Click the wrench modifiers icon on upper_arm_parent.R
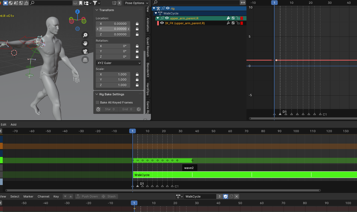357x212 pixels. pyautogui.click(x=228, y=18)
